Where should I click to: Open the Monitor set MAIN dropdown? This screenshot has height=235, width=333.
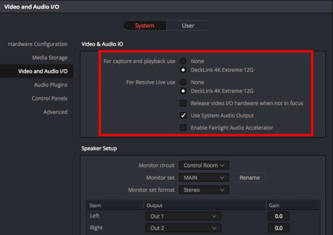204,178
